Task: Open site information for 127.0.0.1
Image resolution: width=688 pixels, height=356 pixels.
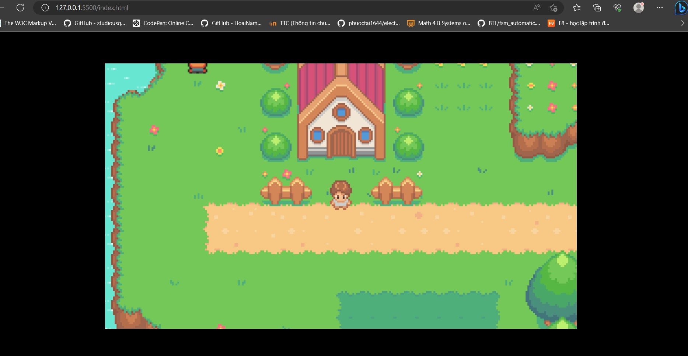Action: tap(44, 7)
